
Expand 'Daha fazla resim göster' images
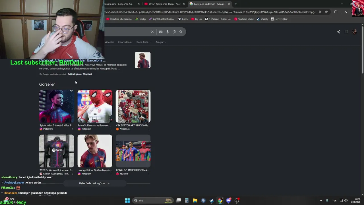click(x=95, y=183)
